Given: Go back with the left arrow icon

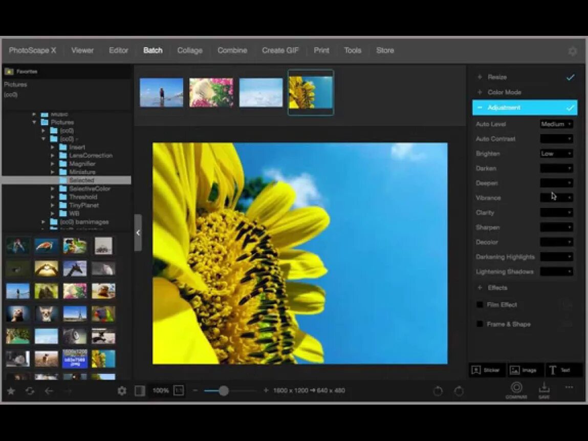Looking at the screenshot, I should tap(49, 391).
